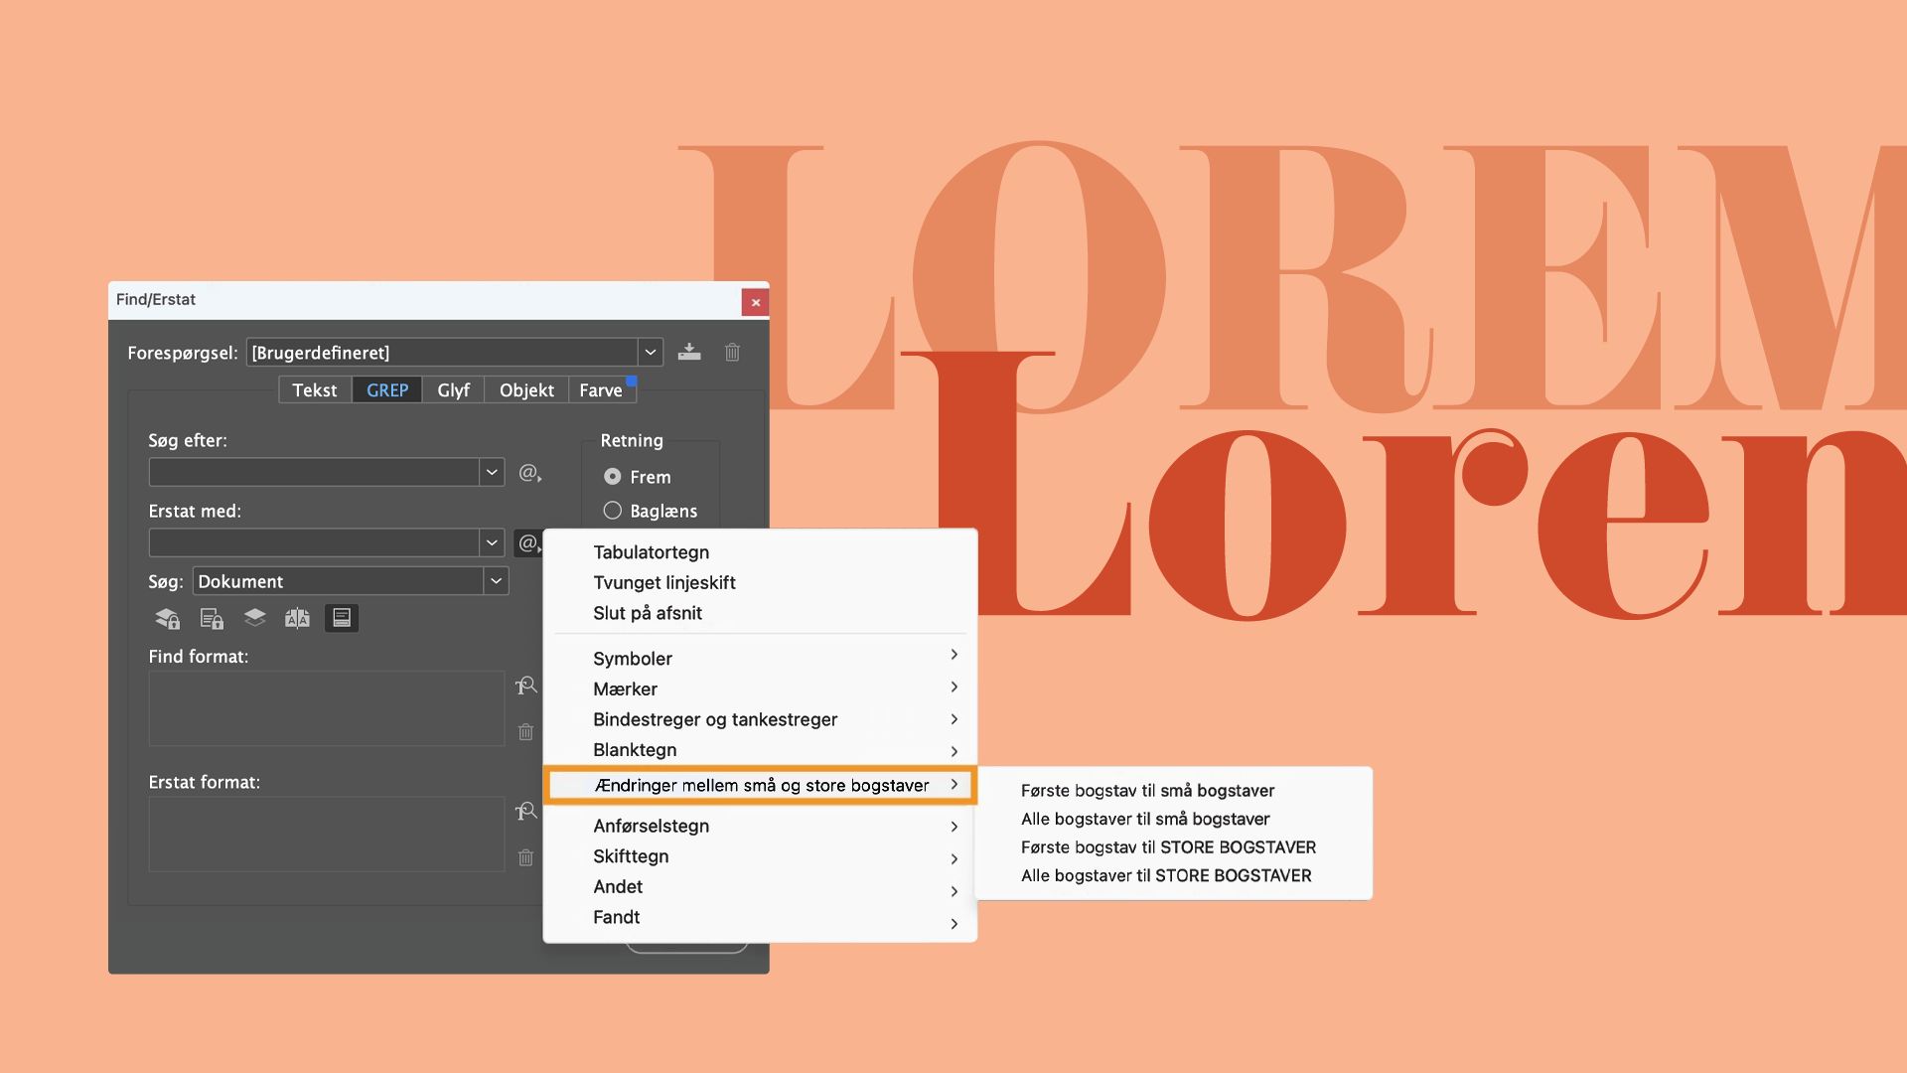1907x1073 pixels.
Task: Toggle include hidden layers icon
Action: (x=254, y=618)
